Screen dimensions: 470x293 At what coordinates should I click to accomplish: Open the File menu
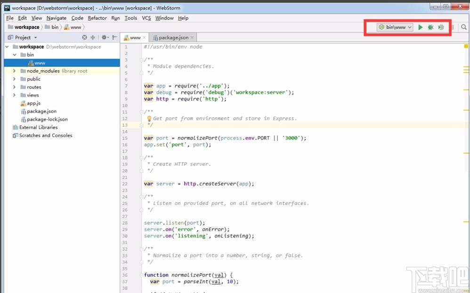click(9, 18)
